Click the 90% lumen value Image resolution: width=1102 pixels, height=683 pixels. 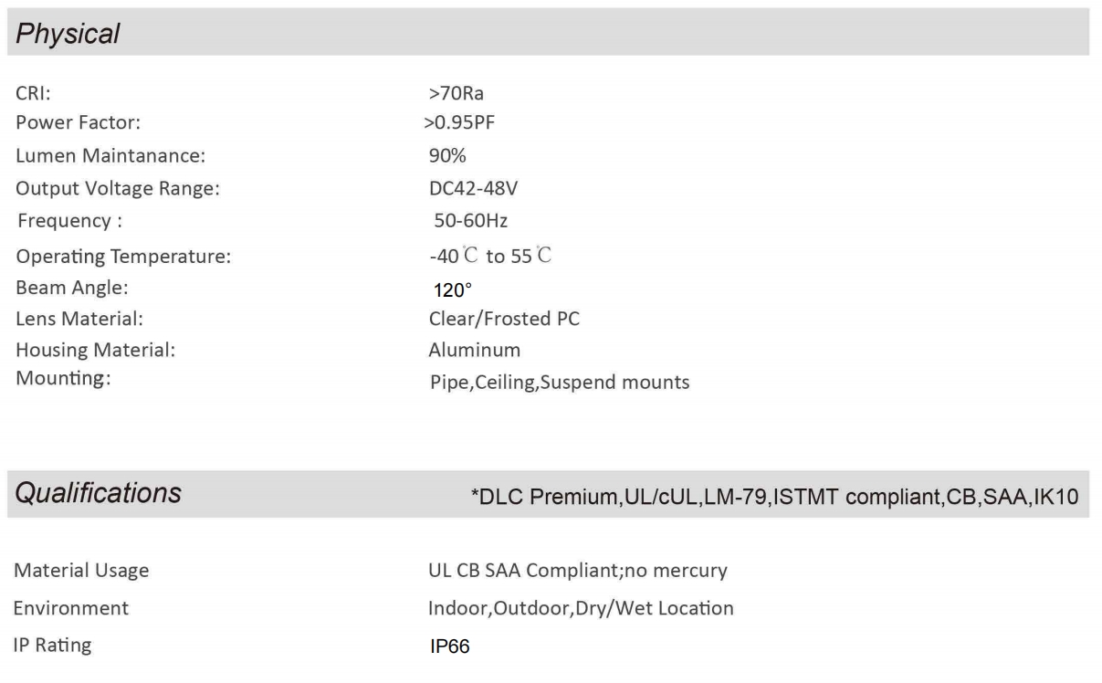pyautogui.click(x=447, y=156)
